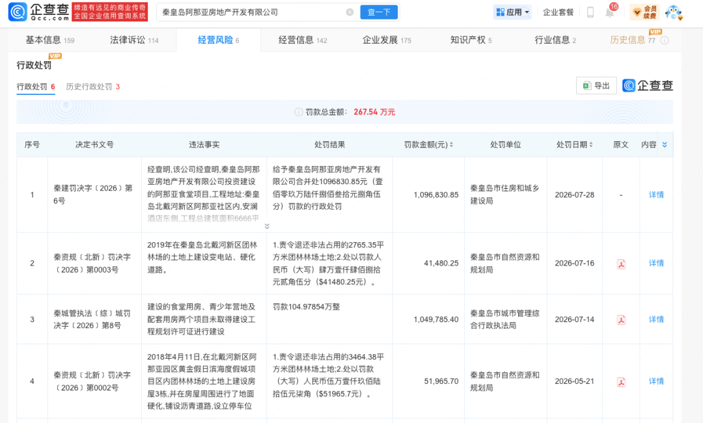The width and height of the screenshot is (703, 423).
Task: Click the 决定书文号 column header
Action: (94, 144)
